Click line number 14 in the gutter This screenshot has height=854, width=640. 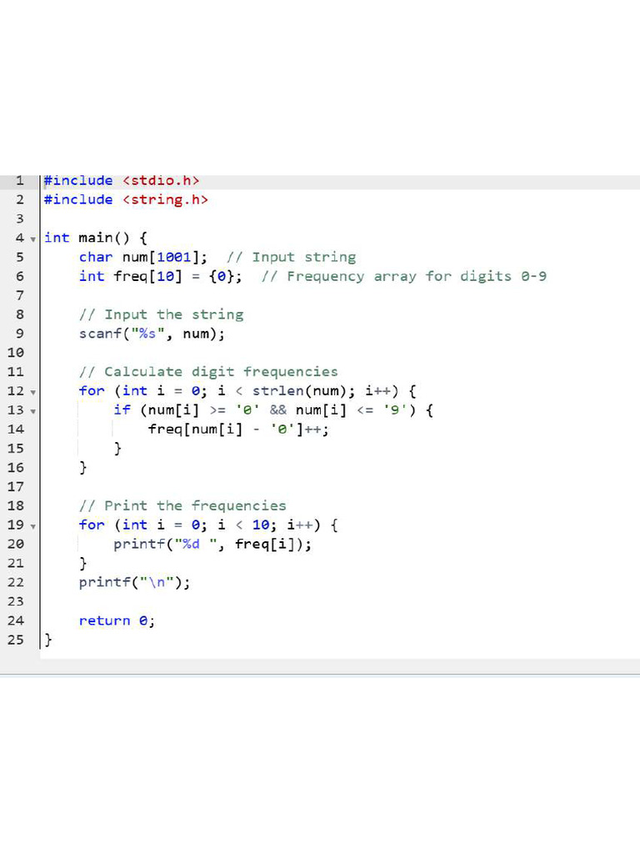pos(16,430)
